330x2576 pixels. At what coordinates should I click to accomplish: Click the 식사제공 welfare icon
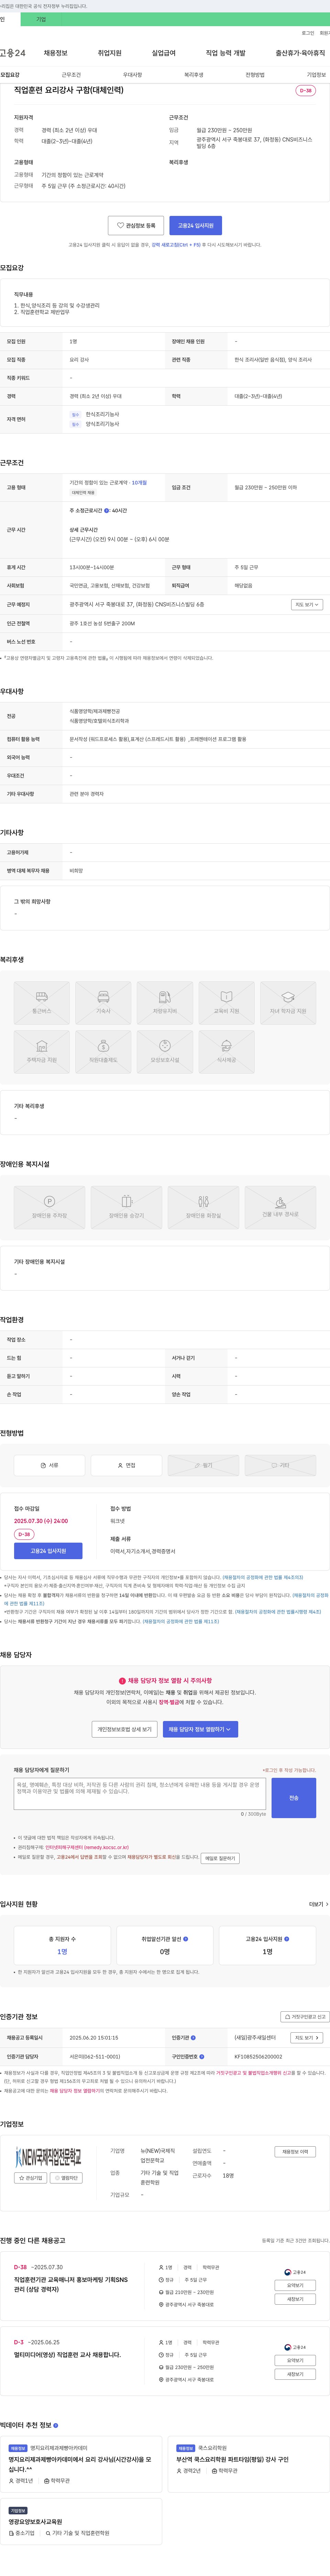point(226,1052)
